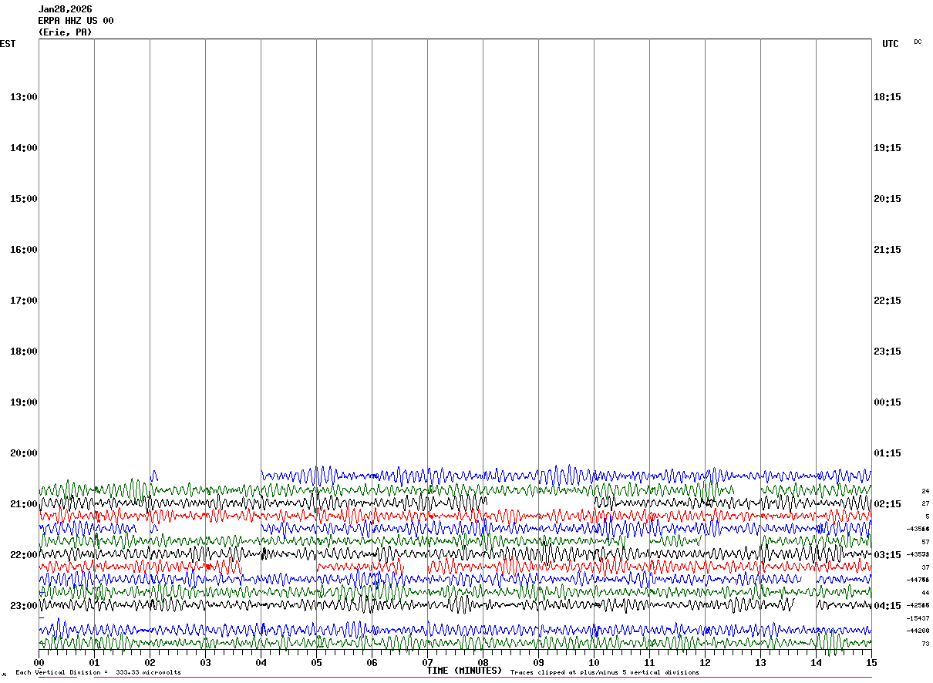Click the 04:15 UTC row label

pyautogui.click(x=888, y=606)
